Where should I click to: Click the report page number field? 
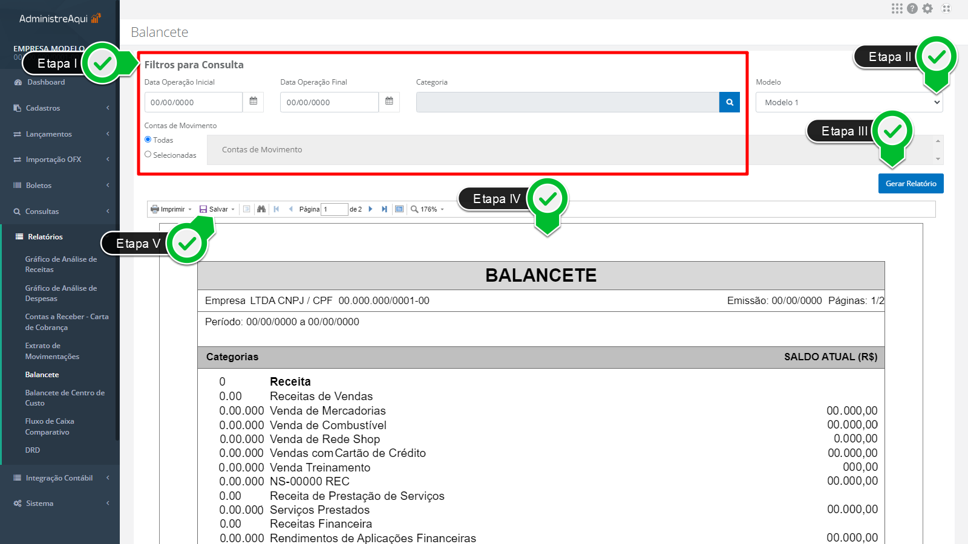(x=334, y=209)
